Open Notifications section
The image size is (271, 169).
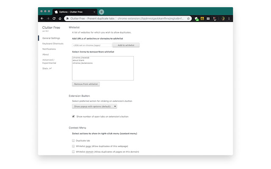pyautogui.click(x=49, y=49)
